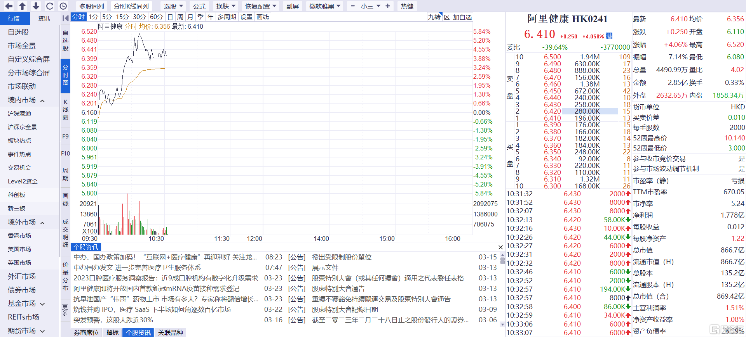Viewport: 746px width, 337px height.
Task: Click the back arrow icon
Action: click(x=9, y=6)
